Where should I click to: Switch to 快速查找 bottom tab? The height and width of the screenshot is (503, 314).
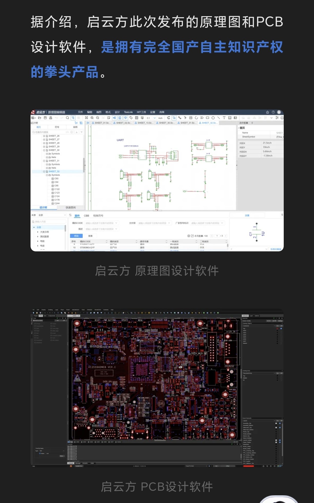coord(71,207)
